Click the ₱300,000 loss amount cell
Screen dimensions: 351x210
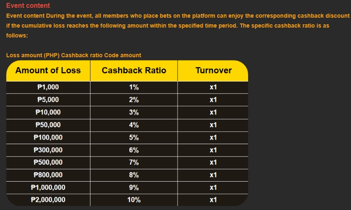[48, 150]
